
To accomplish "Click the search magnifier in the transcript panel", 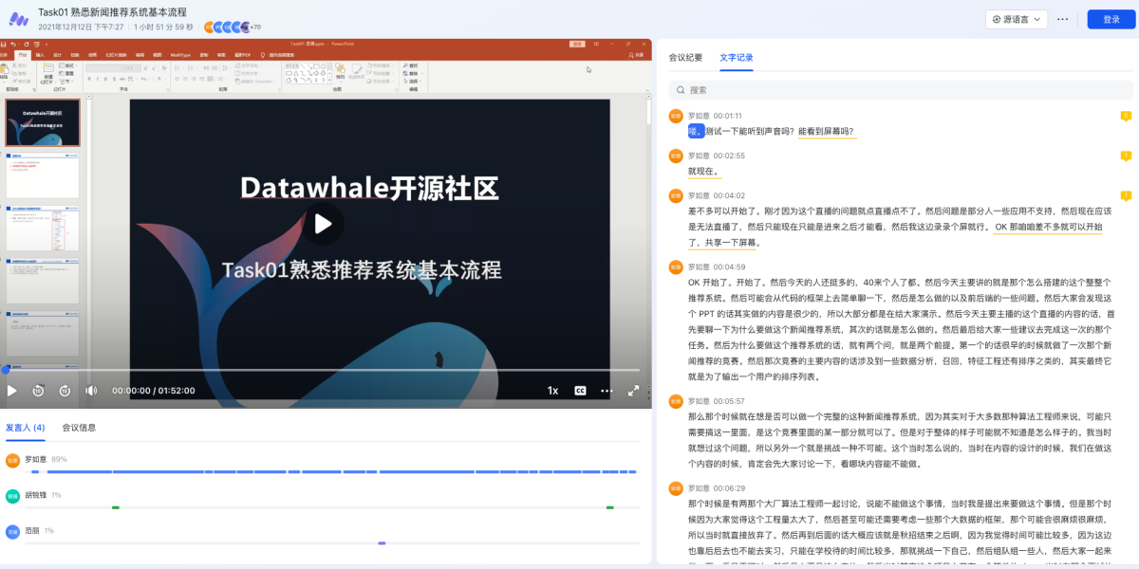I will 682,90.
